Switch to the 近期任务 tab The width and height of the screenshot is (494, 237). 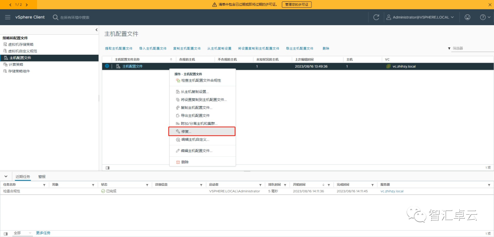(x=23, y=177)
